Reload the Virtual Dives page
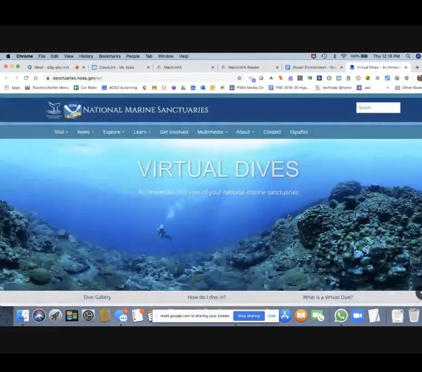 26,78
